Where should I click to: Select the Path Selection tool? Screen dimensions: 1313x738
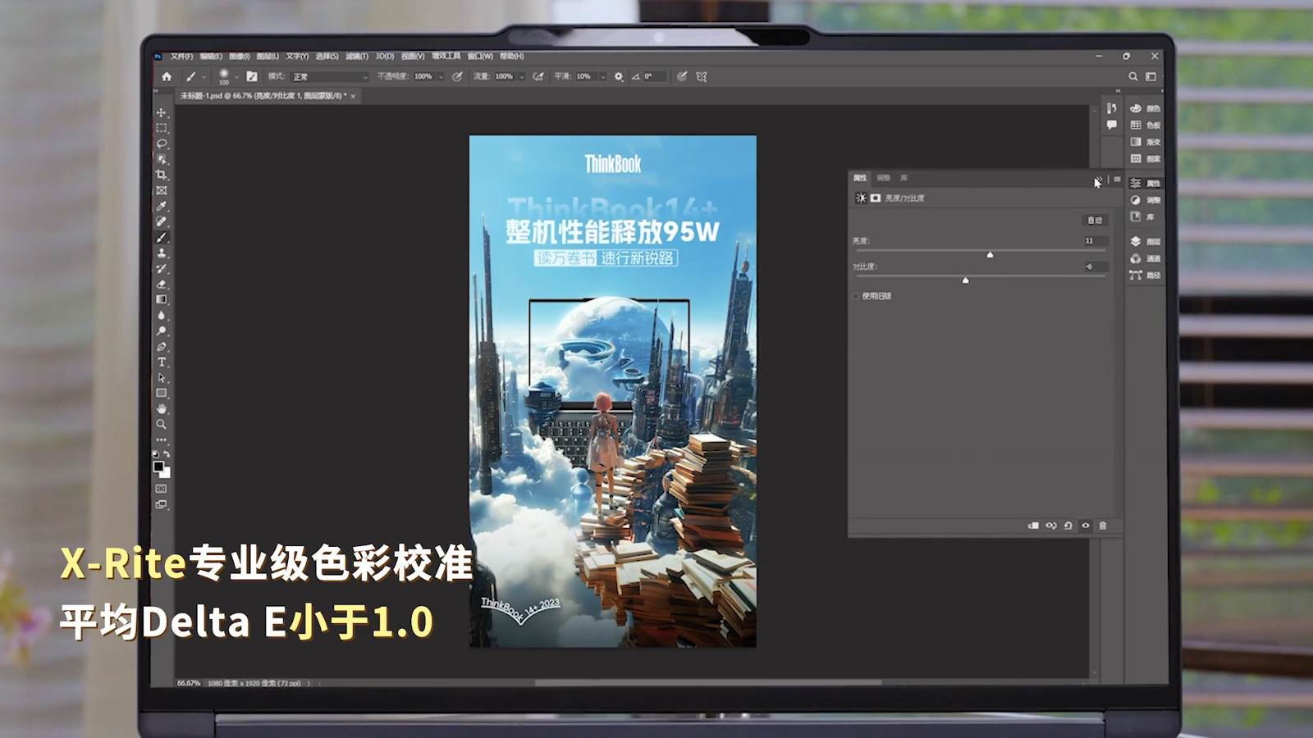pos(162,377)
